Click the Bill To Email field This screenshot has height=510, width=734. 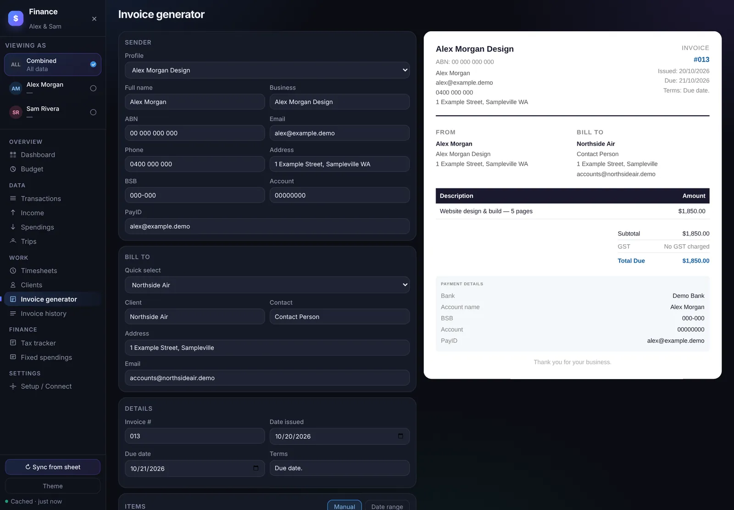[267, 378]
